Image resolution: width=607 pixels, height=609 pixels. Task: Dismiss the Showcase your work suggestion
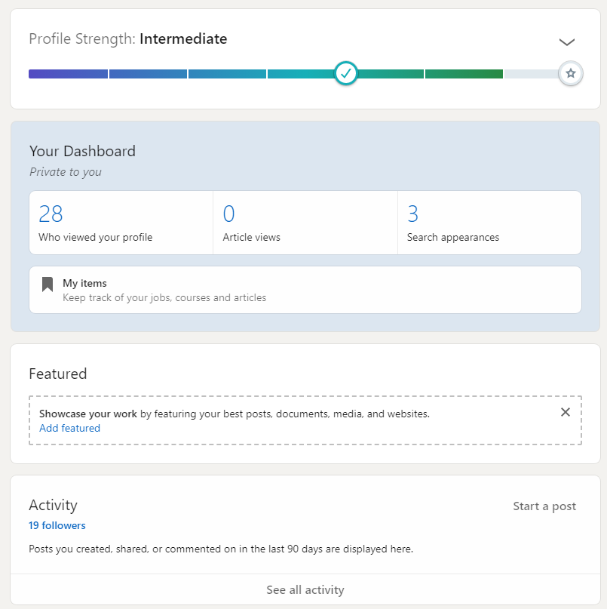coord(566,412)
